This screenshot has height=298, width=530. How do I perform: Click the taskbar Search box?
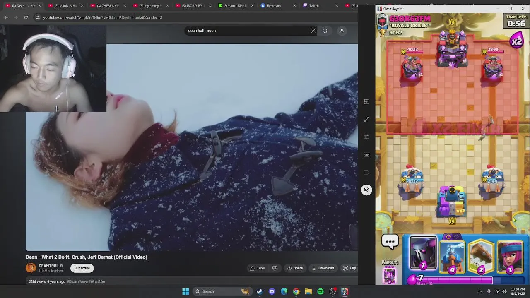222,291
